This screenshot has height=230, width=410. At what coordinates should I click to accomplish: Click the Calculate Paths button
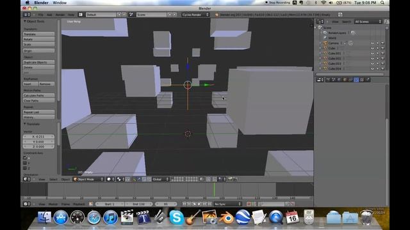(x=39, y=95)
